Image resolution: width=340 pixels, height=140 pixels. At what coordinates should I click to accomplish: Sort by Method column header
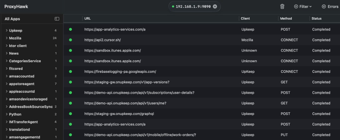286,19
